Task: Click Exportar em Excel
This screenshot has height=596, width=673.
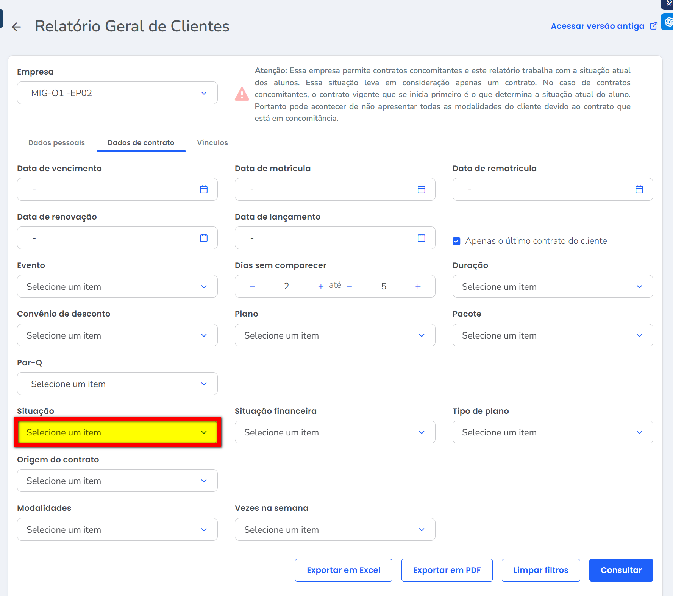Action: pyautogui.click(x=343, y=570)
